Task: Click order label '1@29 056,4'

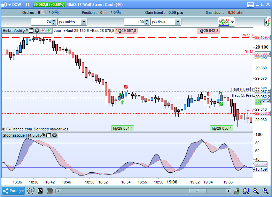Action: click(x=222, y=128)
